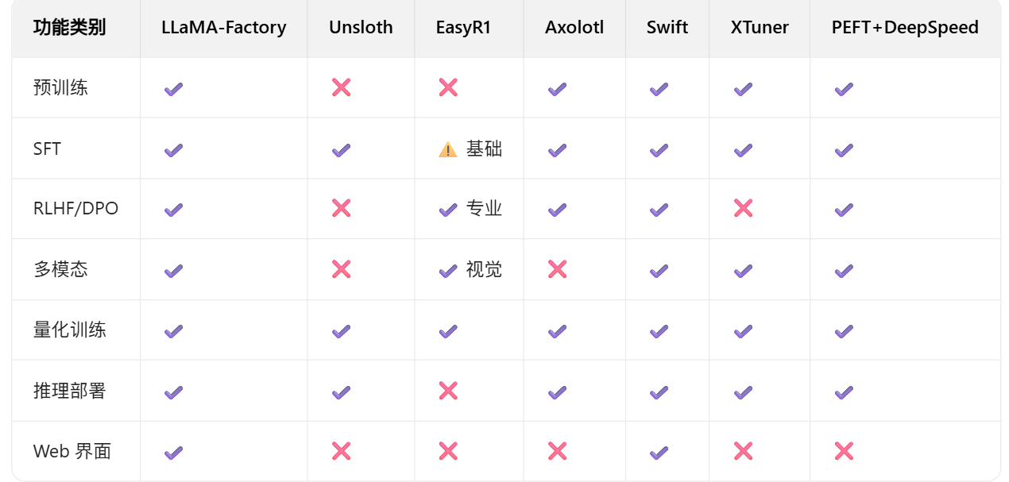Click the 预训练 row label
1009x482 pixels.
click(60, 87)
